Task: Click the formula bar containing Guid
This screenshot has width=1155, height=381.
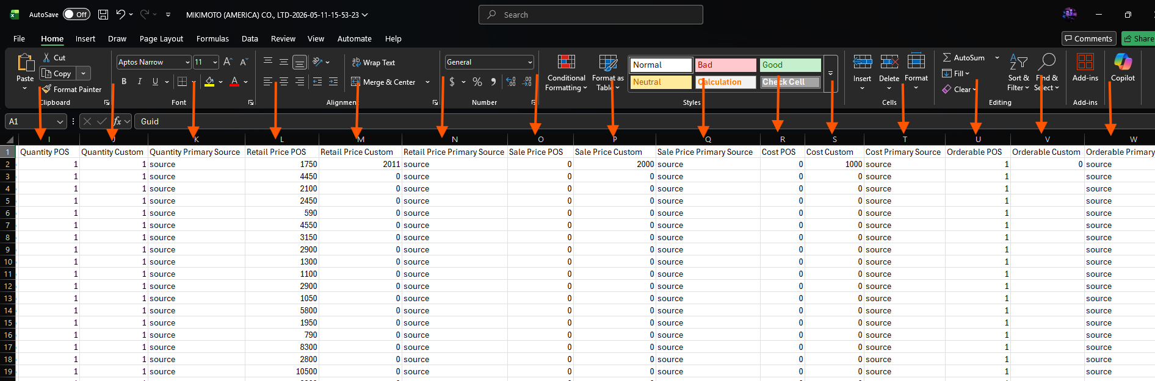Action: (644, 121)
